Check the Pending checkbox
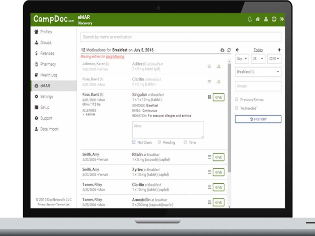 point(159,142)
